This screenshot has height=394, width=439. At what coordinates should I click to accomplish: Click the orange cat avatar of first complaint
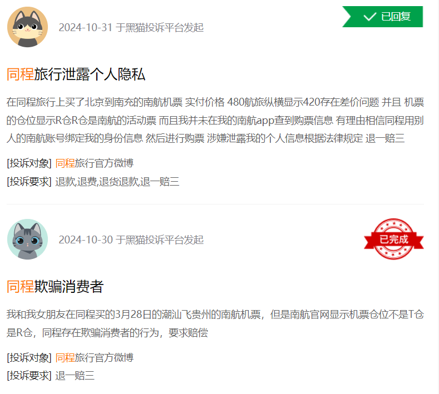[x=27, y=27]
